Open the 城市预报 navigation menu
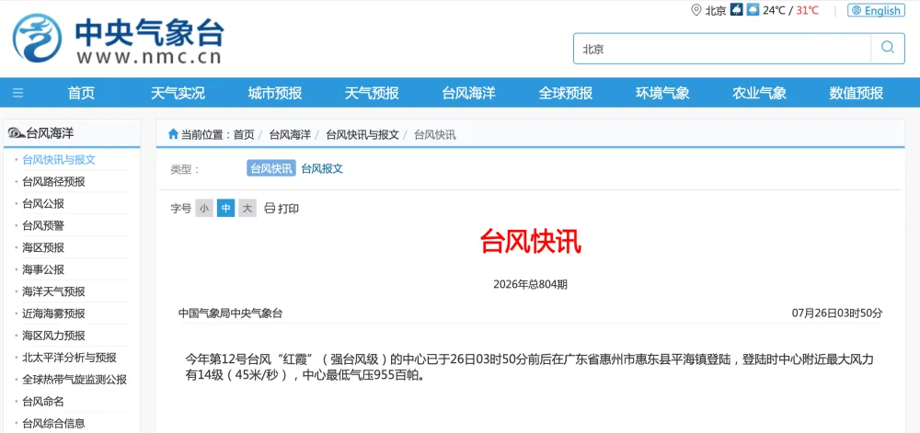The width and height of the screenshot is (920, 433). 274,93
